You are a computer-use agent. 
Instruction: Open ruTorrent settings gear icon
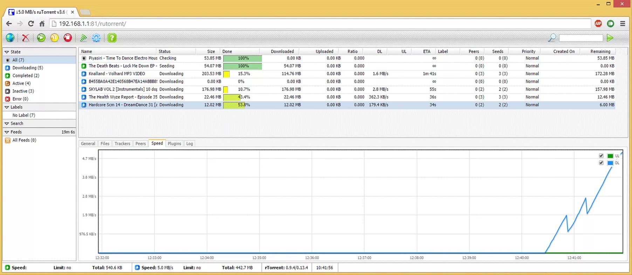96,38
